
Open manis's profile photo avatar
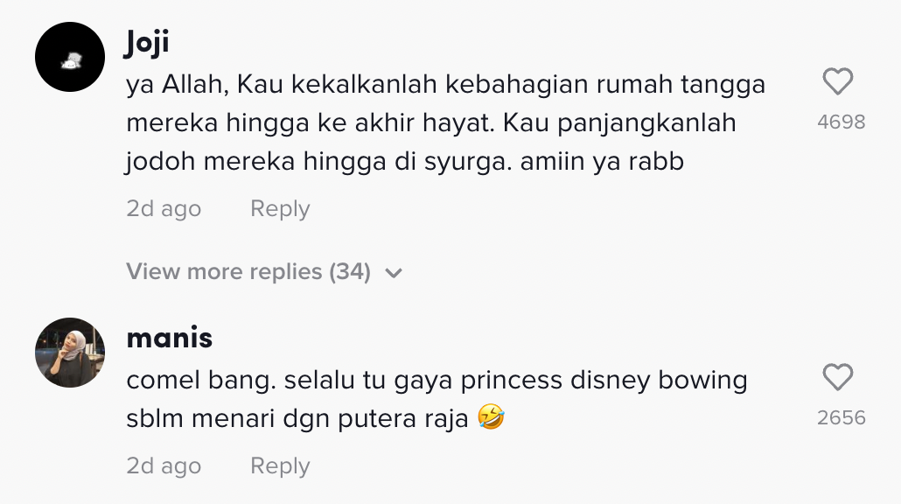pos(70,353)
